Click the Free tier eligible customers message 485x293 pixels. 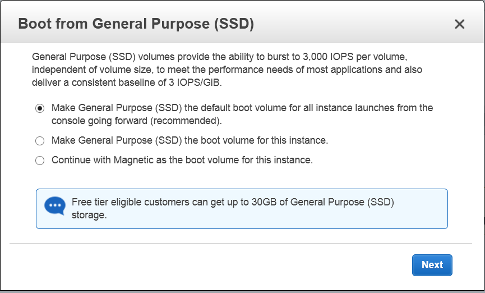click(x=233, y=203)
